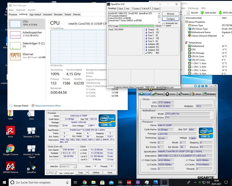Open the Benutzer tab in Task Manager
232x186 pixels.
point(58,15)
